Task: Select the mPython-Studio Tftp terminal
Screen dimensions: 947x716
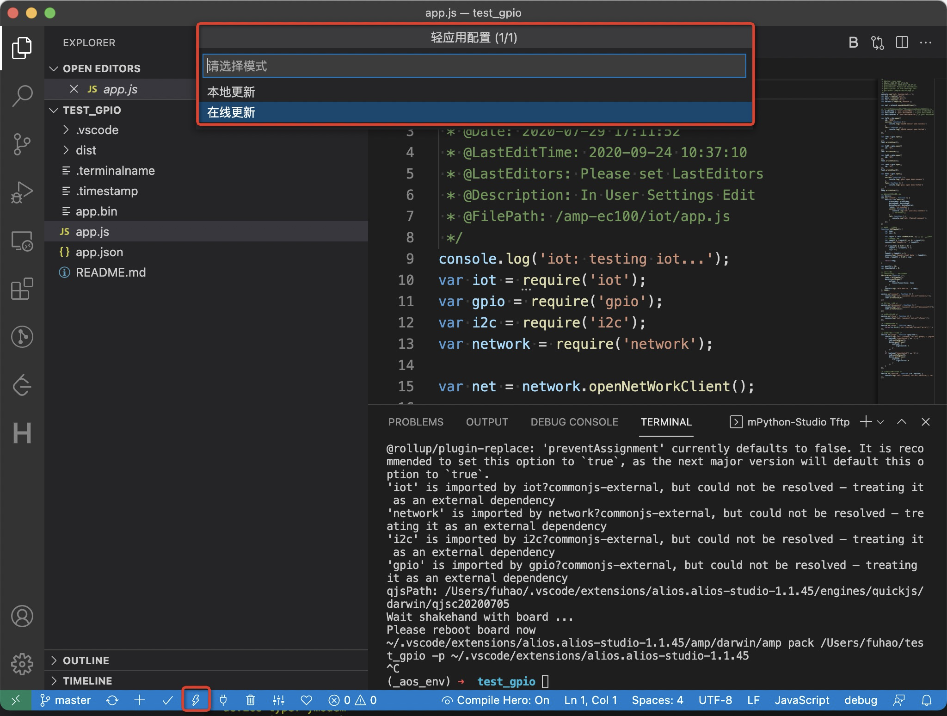Action: 790,422
